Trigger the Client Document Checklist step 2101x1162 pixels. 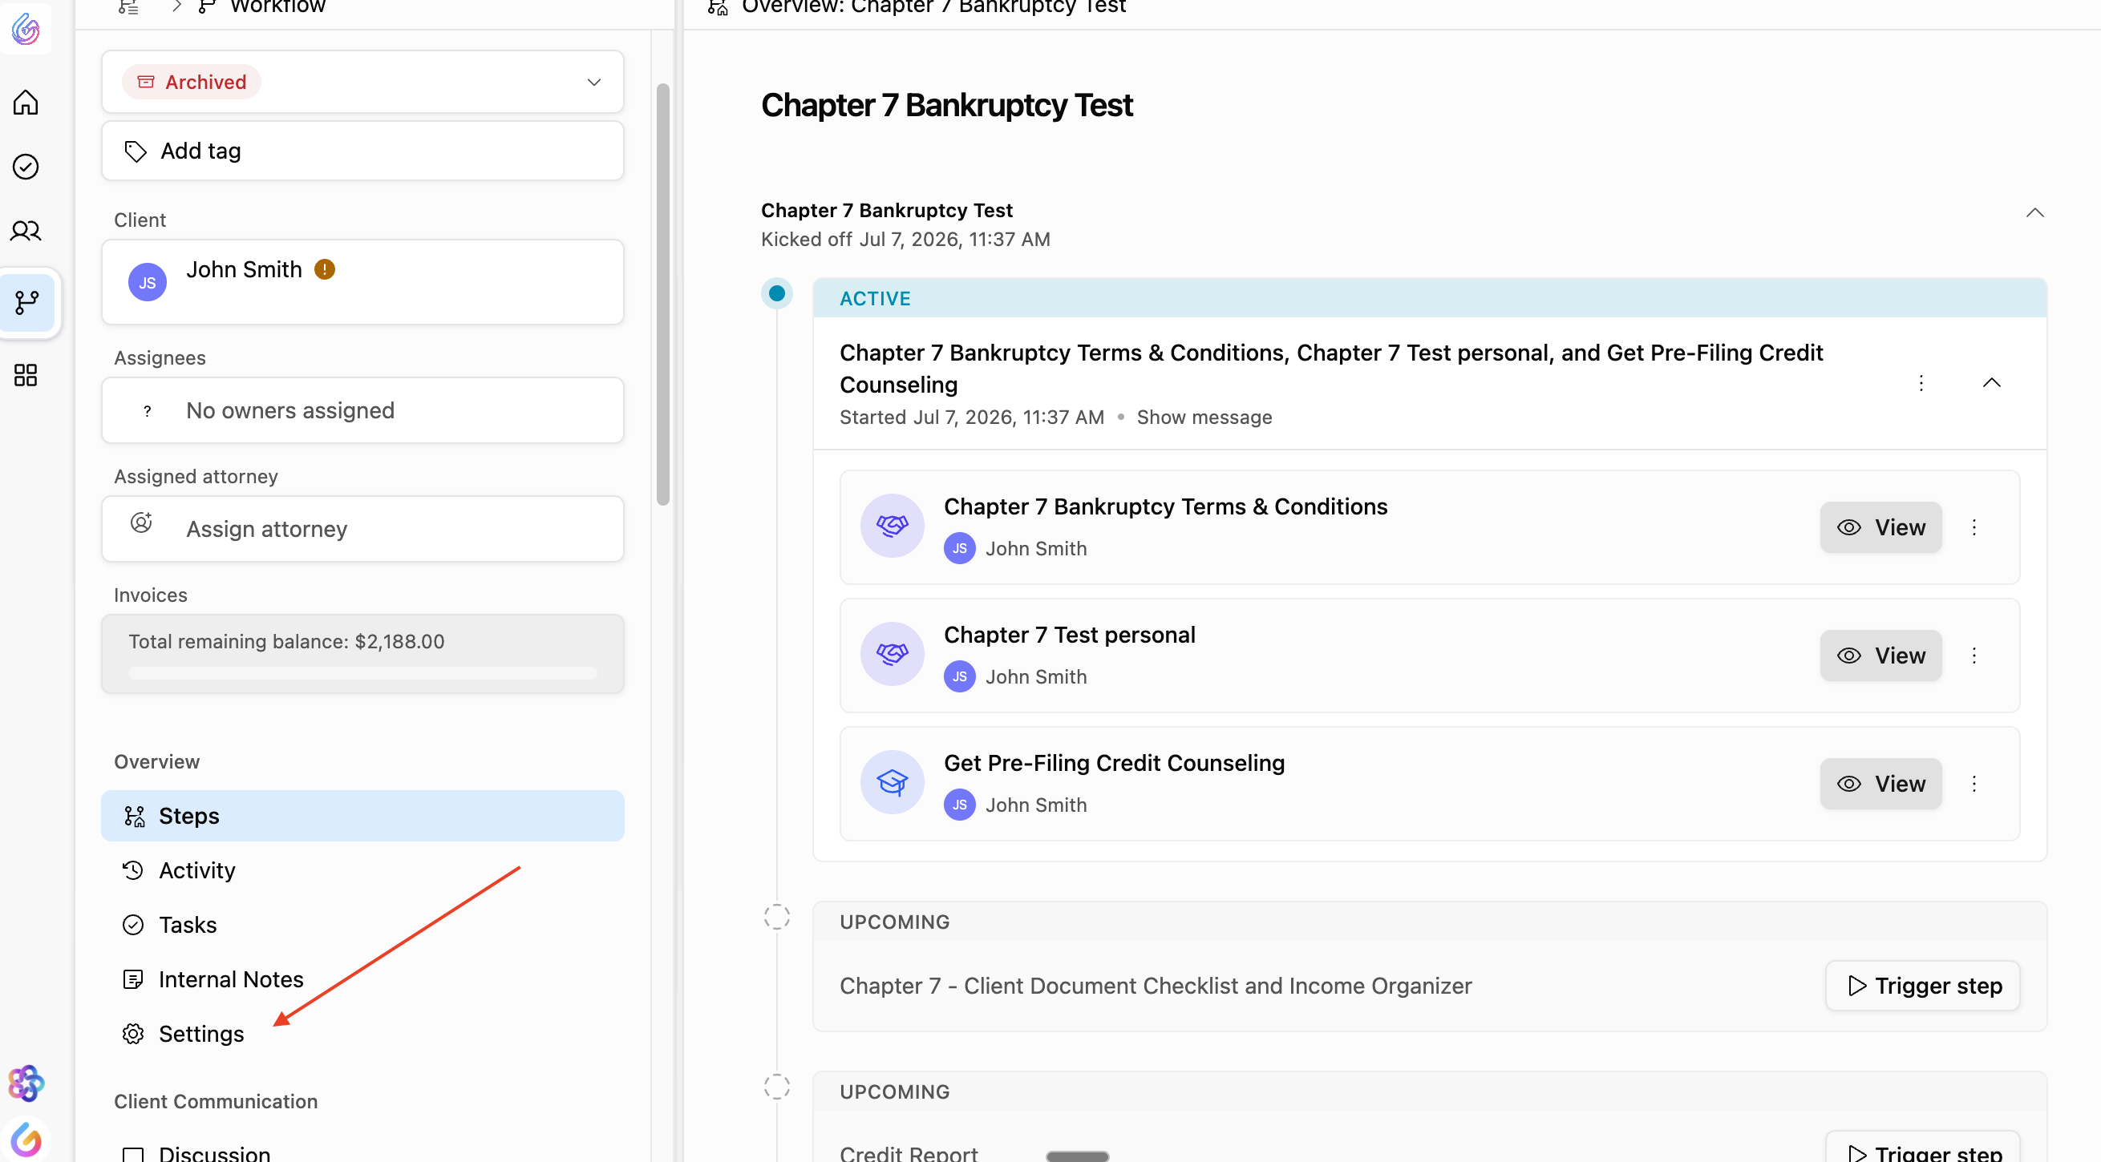coord(1922,986)
